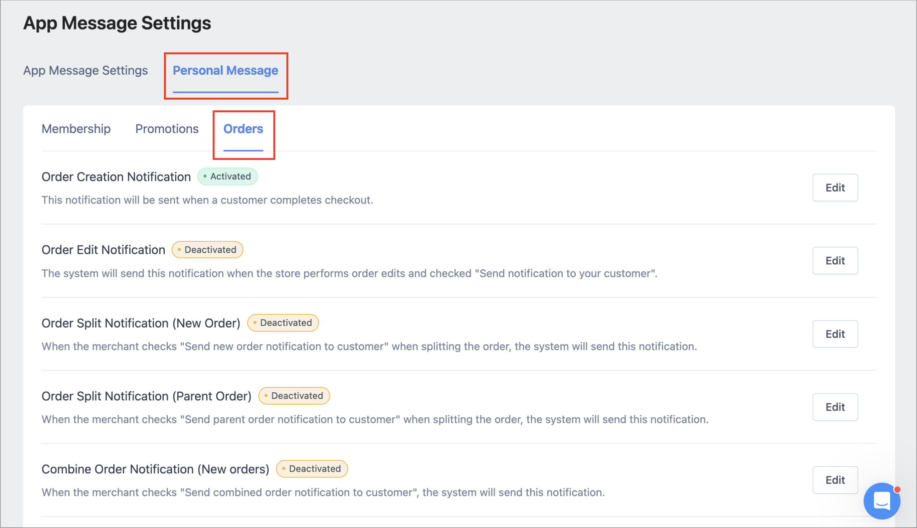Click Deactivated badge beside Order Split (Parent Order)
The image size is (917, 528).
click(294, 396)
